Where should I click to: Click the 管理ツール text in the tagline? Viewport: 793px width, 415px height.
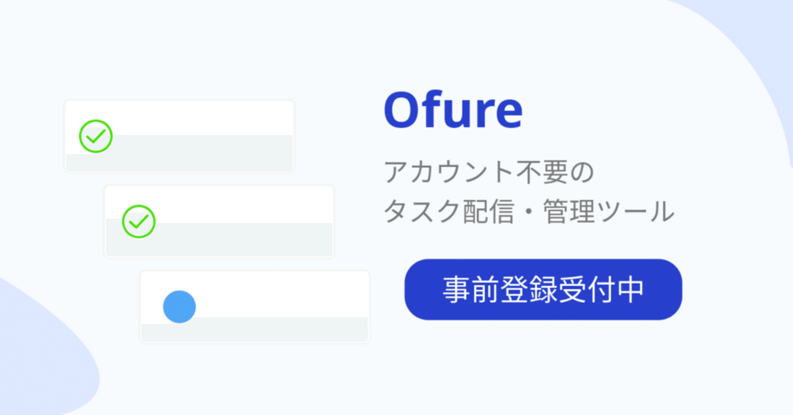pos(608,212)
